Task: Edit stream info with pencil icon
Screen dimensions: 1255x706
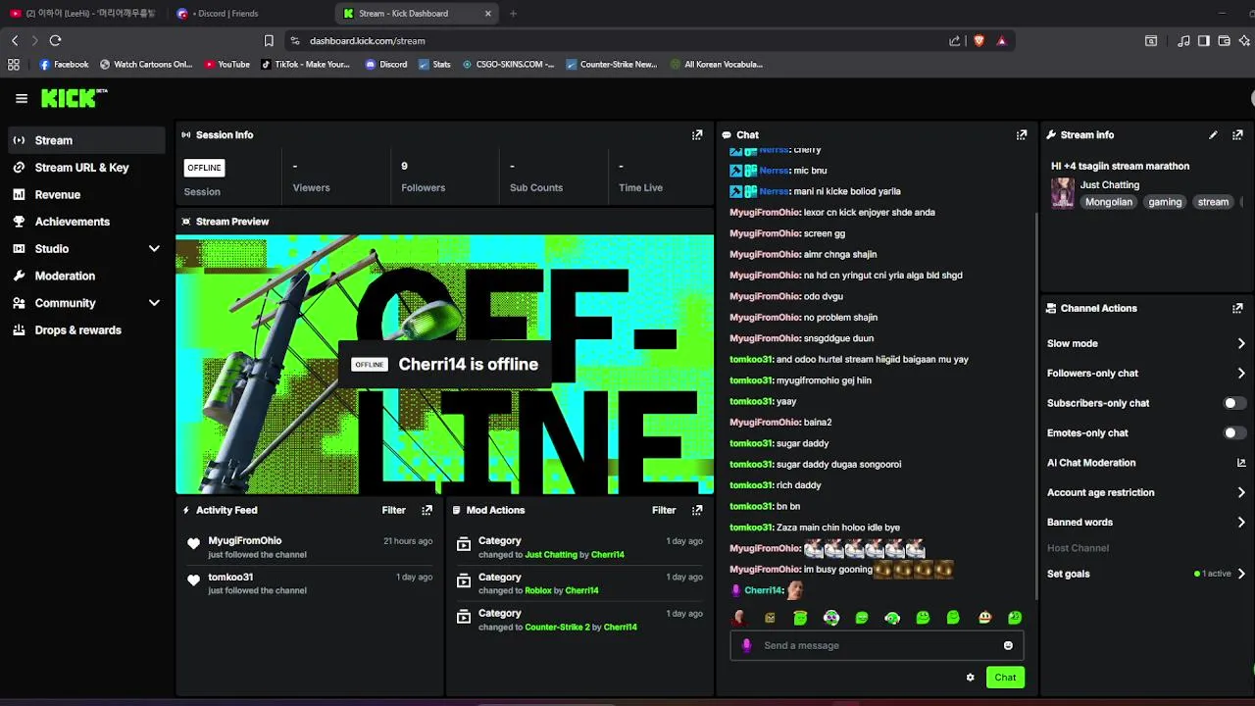Action: (1213, 135)
